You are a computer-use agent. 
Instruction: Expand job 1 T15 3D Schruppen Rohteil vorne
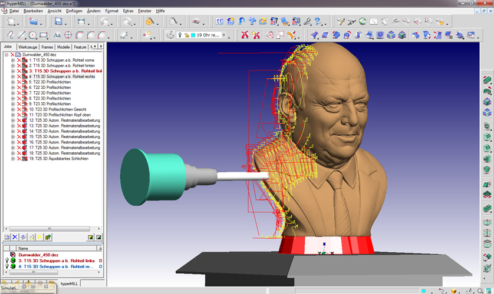(x=13, y=60)
